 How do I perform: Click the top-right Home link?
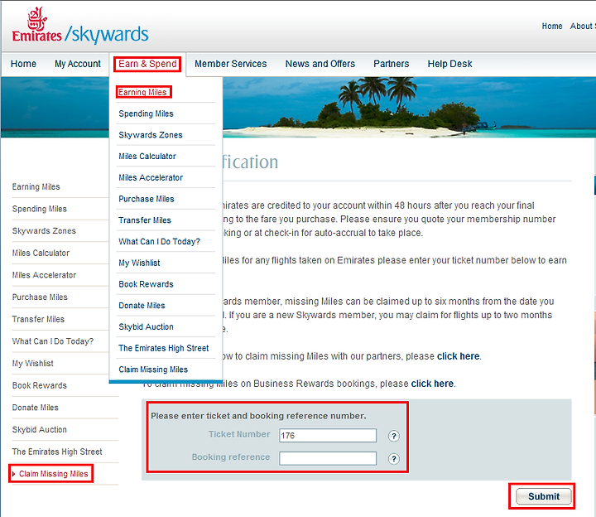pyautogui.click(x=552, y=27)
